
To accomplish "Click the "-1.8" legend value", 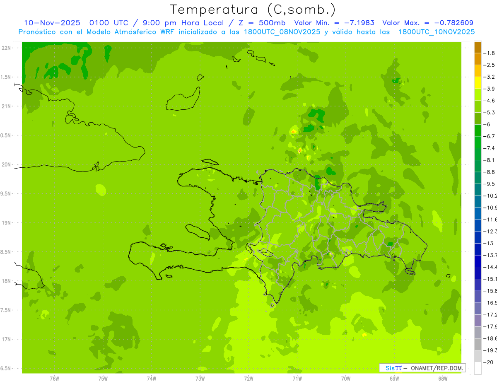I will [489, 53].
